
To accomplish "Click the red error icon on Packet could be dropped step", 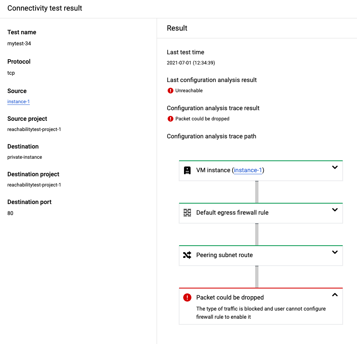I will tap(187, 297).
